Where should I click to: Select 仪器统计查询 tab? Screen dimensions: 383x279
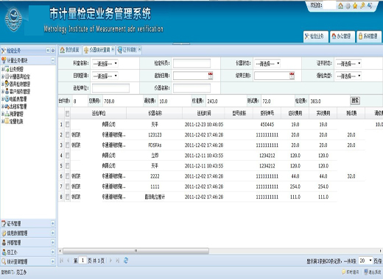coord(97,50)
